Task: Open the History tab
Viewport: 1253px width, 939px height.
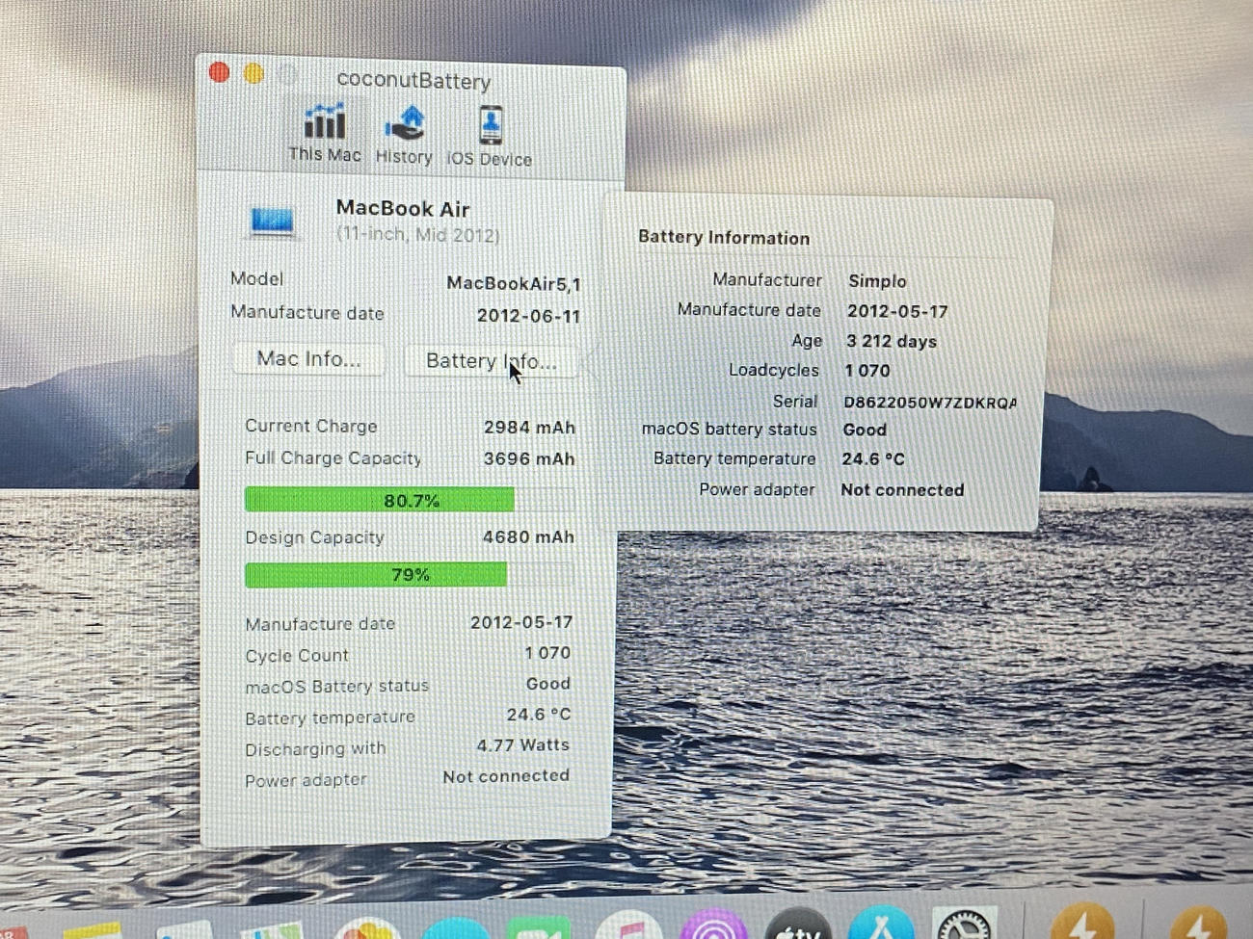Action: click(x=404, y=135)
